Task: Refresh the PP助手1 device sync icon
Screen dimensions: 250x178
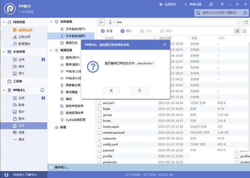Action: click(x=42, y=90)
